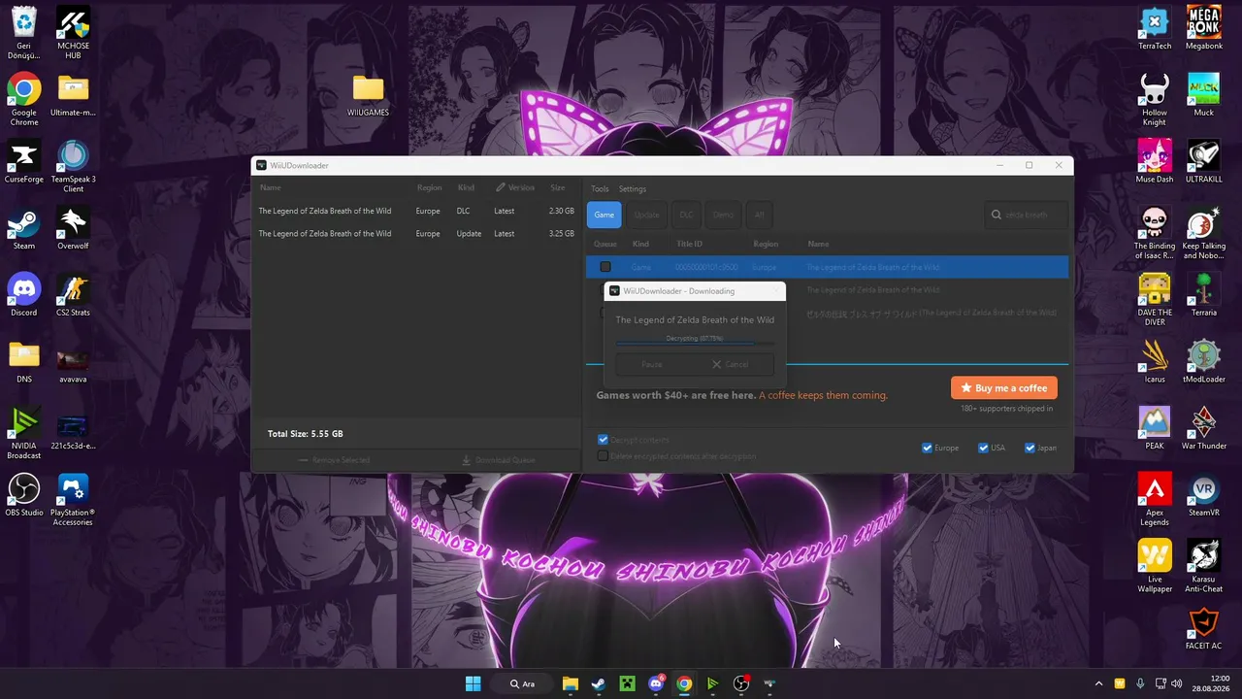Click the OBS Studio taskbar icon

[x=741, y=683]
